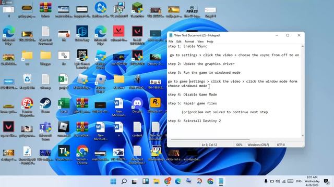Click the 'step 4: Disable Game Mode' line
Viewport: 334px width, 187px height.
tap(193, 95)
